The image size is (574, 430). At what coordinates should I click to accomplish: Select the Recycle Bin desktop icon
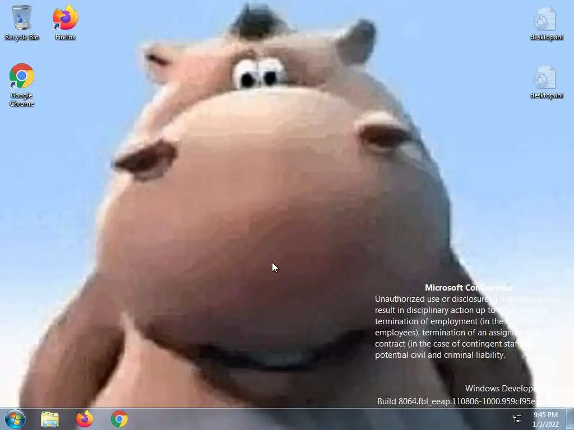(22, 22)
